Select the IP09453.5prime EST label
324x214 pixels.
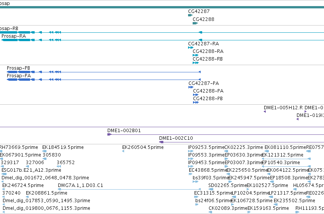206,163
